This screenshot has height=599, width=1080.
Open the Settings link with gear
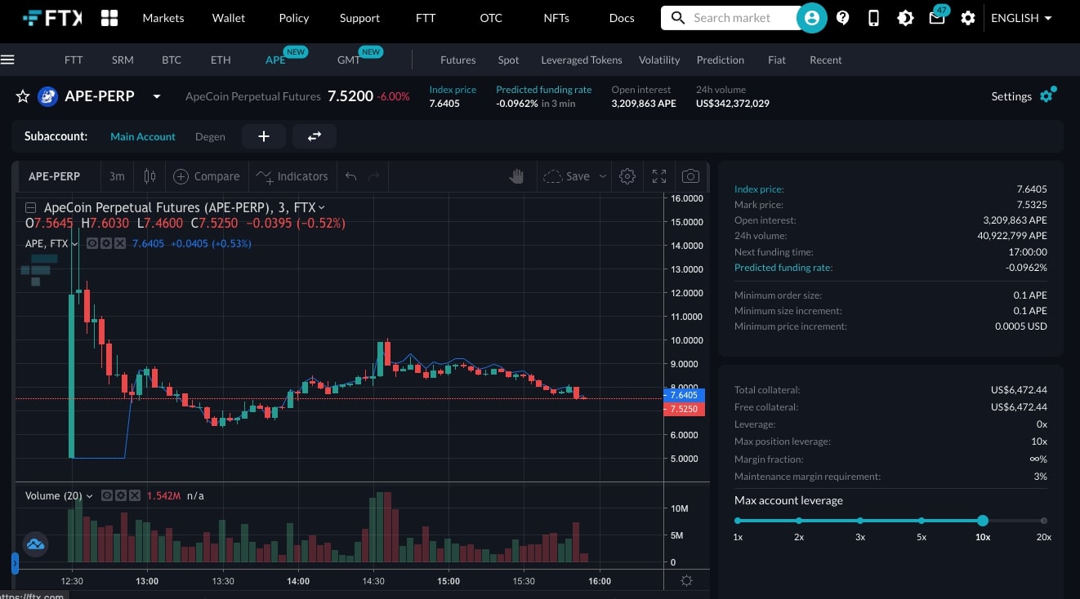pos(1023,96)
